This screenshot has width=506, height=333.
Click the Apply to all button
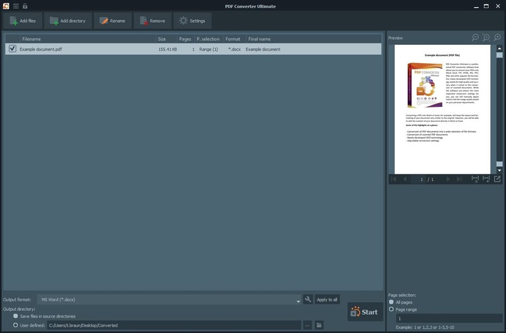coord(327,300)
